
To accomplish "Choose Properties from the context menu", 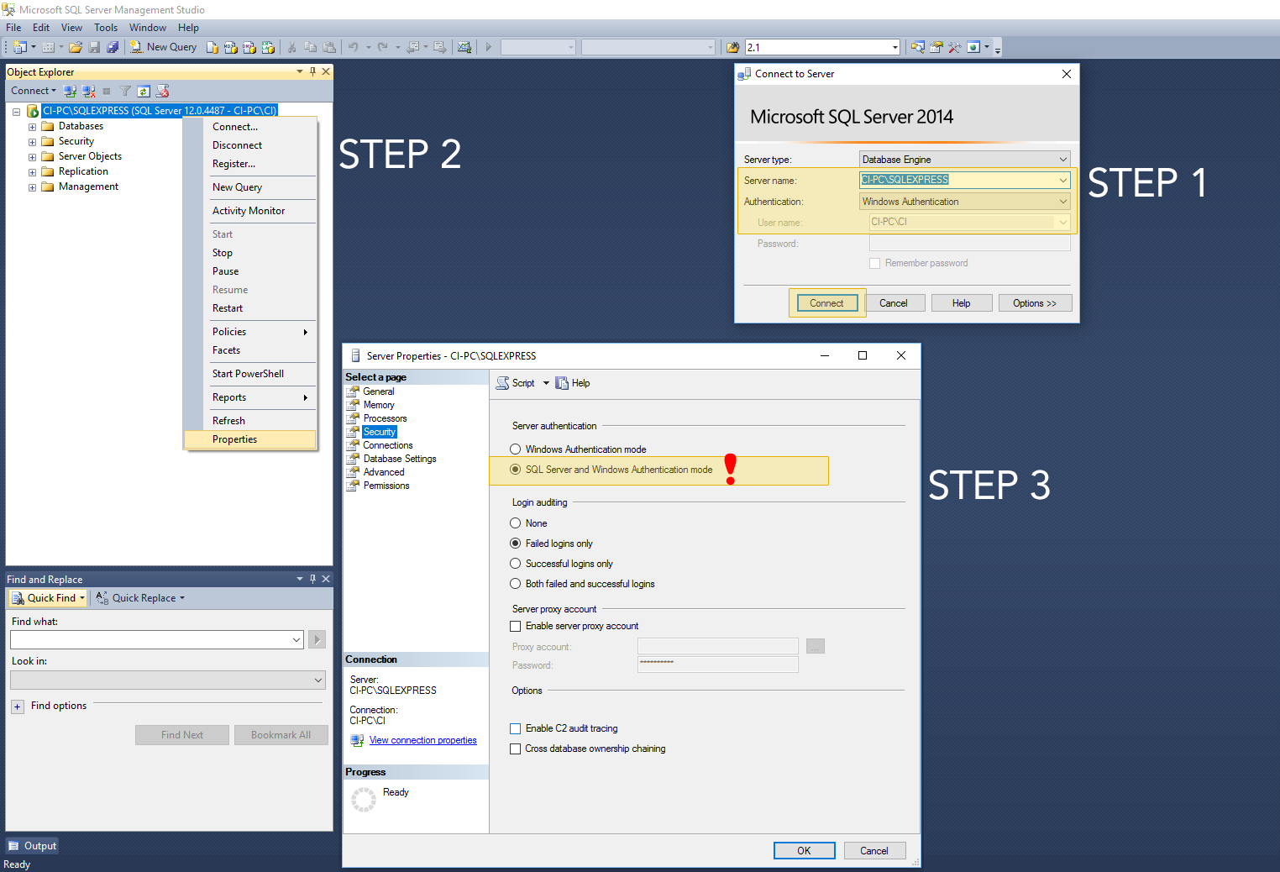I will [x=250, y=439].
